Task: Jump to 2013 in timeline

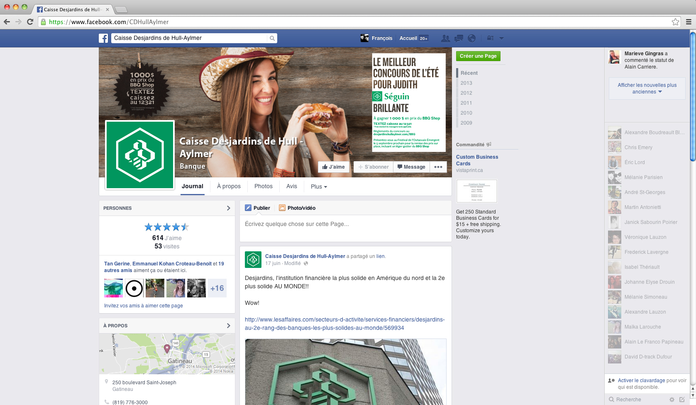Action: pos(466,83)
